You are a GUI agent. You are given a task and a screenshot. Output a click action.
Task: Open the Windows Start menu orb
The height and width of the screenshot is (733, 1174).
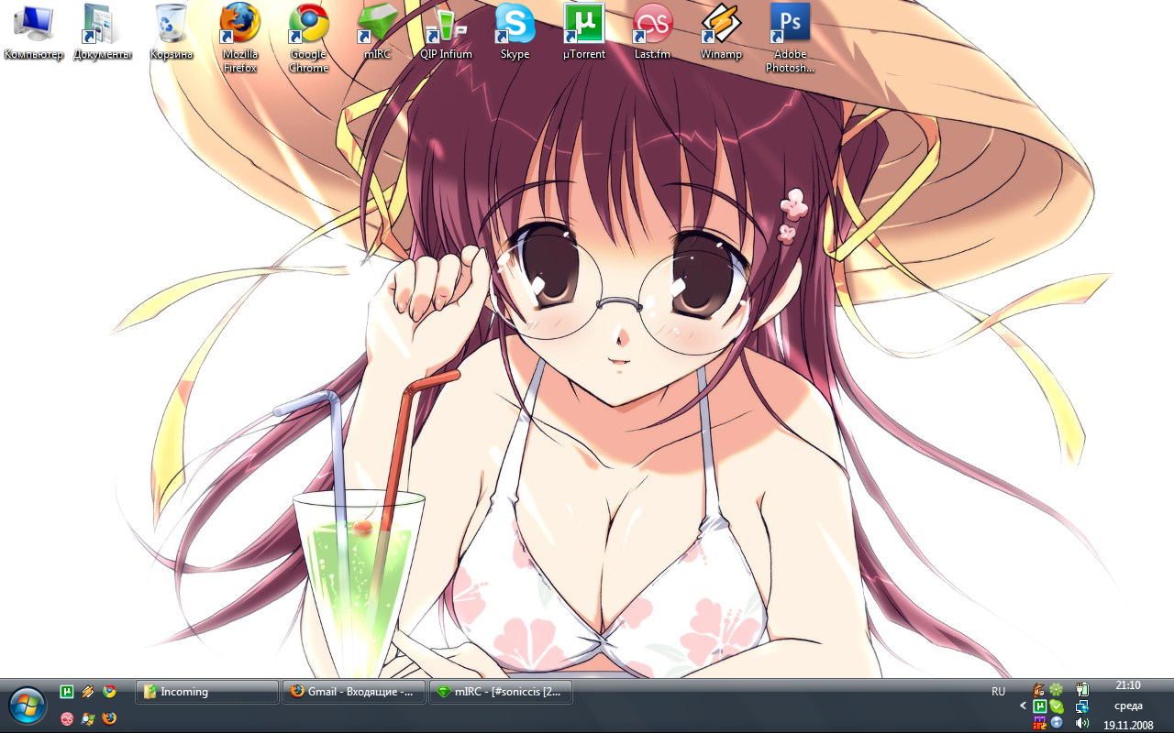[28, 706]
